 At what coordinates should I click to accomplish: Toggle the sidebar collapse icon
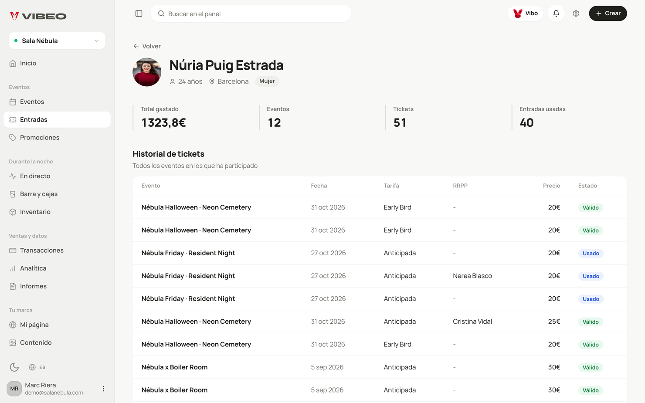pos(139,14)
